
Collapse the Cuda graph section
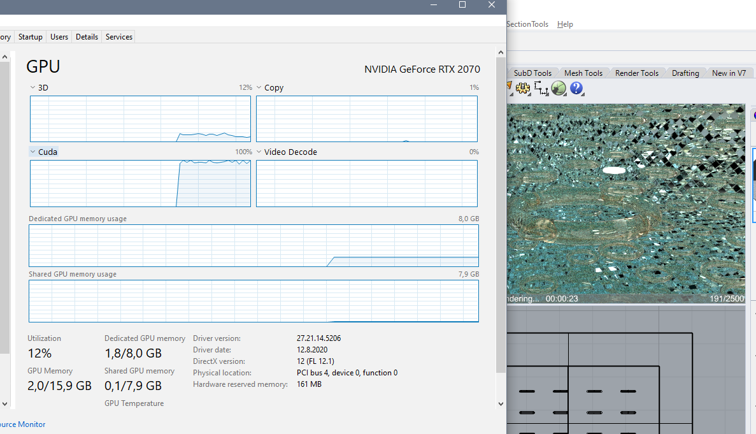click(32, 152)
